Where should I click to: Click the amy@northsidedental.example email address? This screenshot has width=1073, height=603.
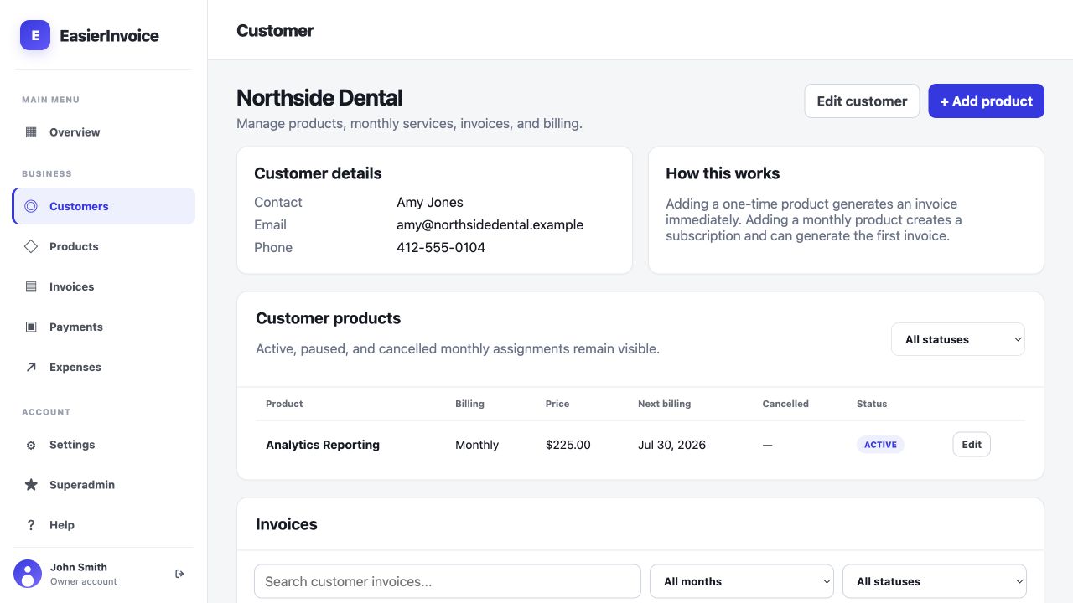coord(490,224)
